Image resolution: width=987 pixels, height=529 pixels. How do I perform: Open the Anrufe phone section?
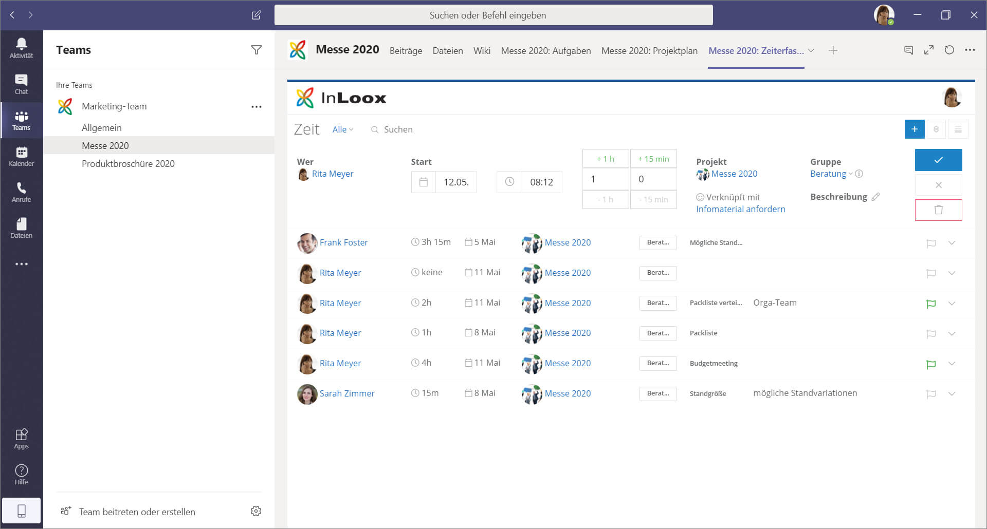[21, 192]
